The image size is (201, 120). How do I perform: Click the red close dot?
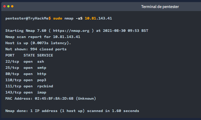click(4, 6)
